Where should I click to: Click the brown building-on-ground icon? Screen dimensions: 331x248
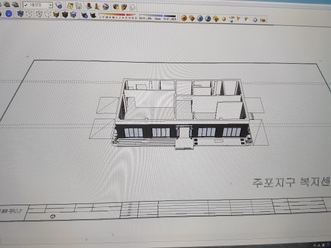(89, 7)
